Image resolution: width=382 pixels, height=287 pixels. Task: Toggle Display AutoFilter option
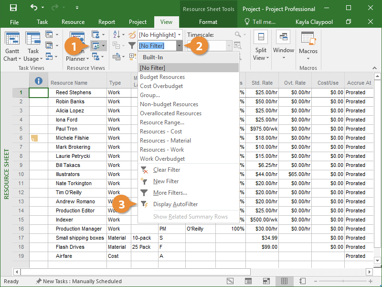coord(175,204)
